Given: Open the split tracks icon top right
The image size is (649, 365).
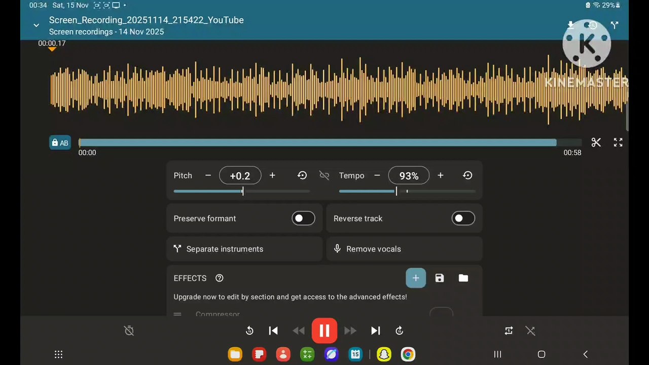Looking at the screenshot, I should click(615, 25).
